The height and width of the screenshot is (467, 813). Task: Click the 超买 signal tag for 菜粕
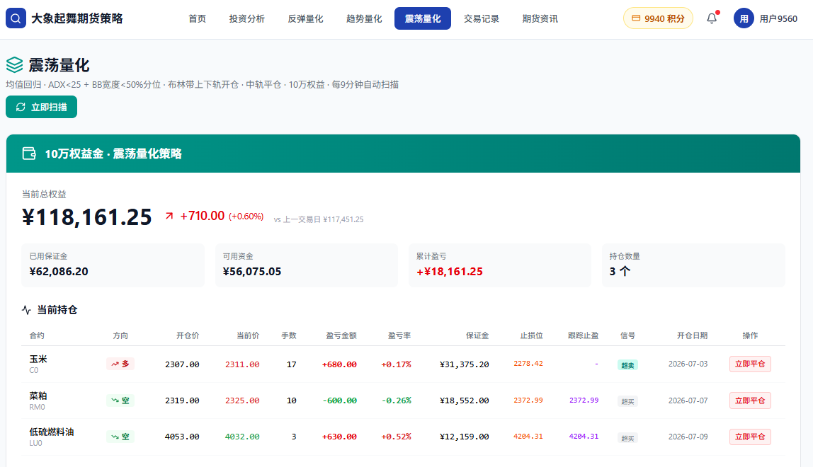627,401
